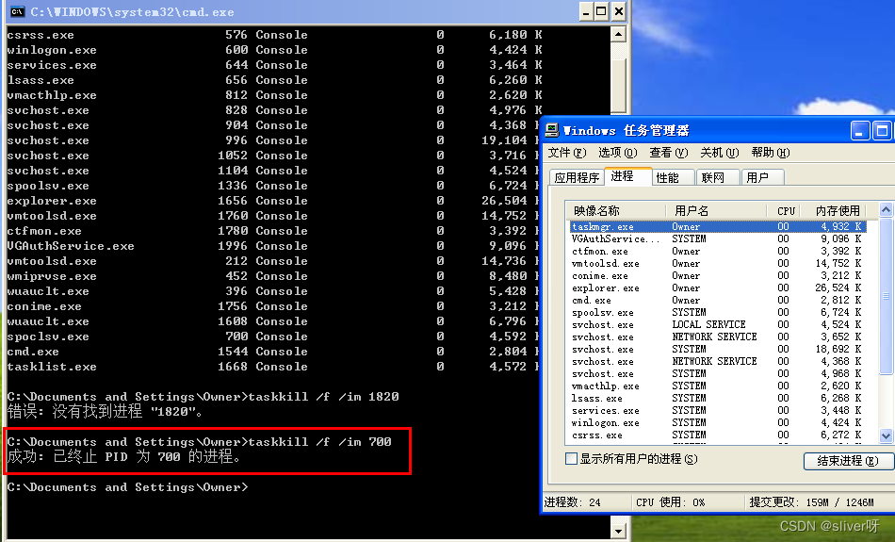Screen dimensions: 895x542
Task: Open the 帮助(H) menu
Action: (x=770, y=153)
